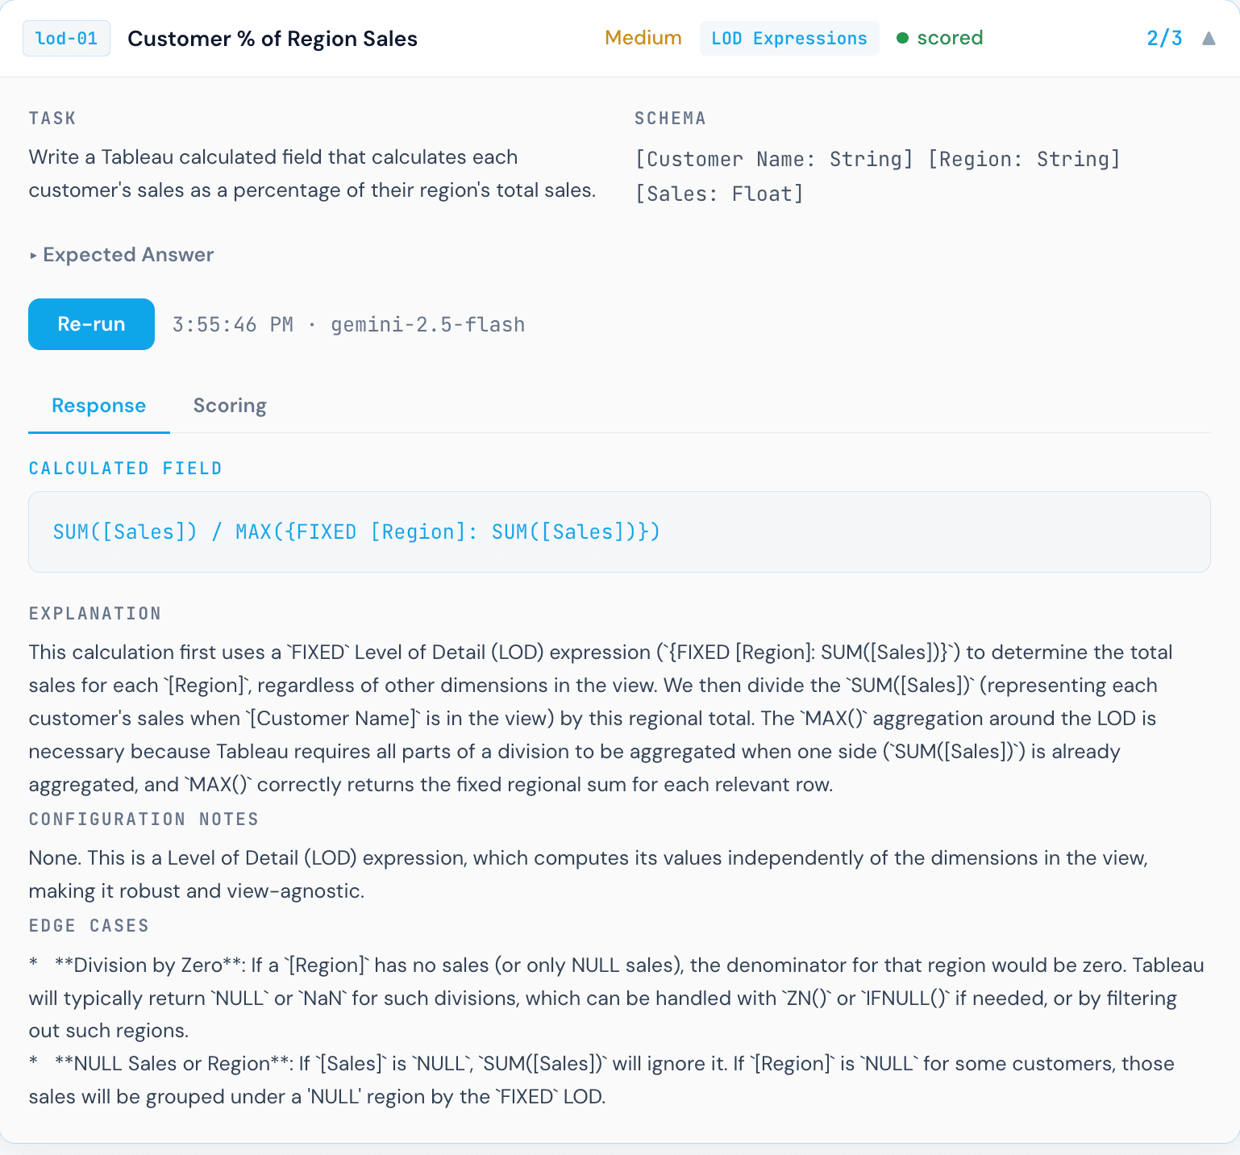Click the CONFIGURATION NOTES heading
Screen dimensions: 1240x1155
point(144,819)
